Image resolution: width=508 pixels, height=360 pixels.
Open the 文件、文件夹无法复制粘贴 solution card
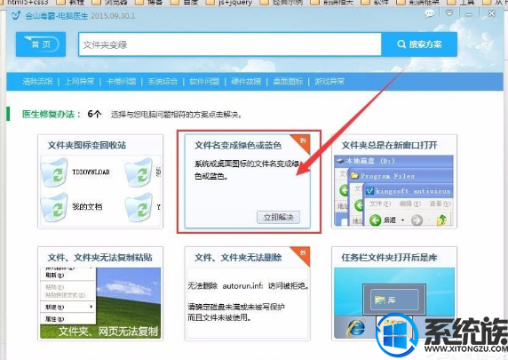[100, 293]
